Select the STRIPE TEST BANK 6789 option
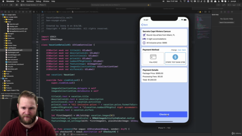Viewport: 242px width, 136px height. pos(175,58)
